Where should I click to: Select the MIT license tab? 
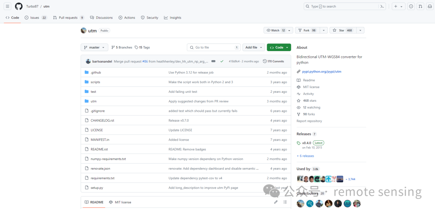coord(120,202)
